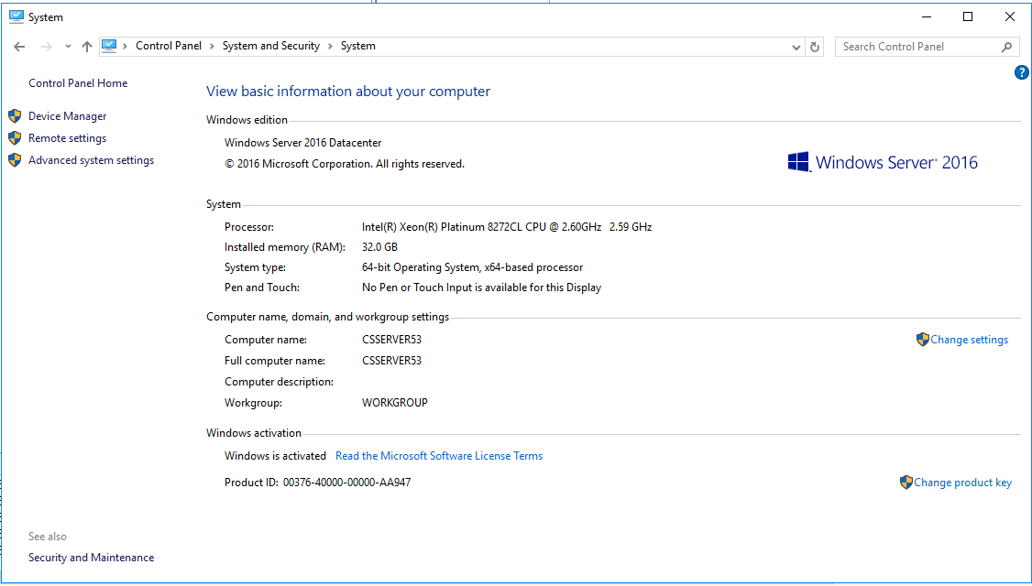Open Device Manager from the sidebar
Viewport: 1032px width, 586px height.
pos(67,115)
